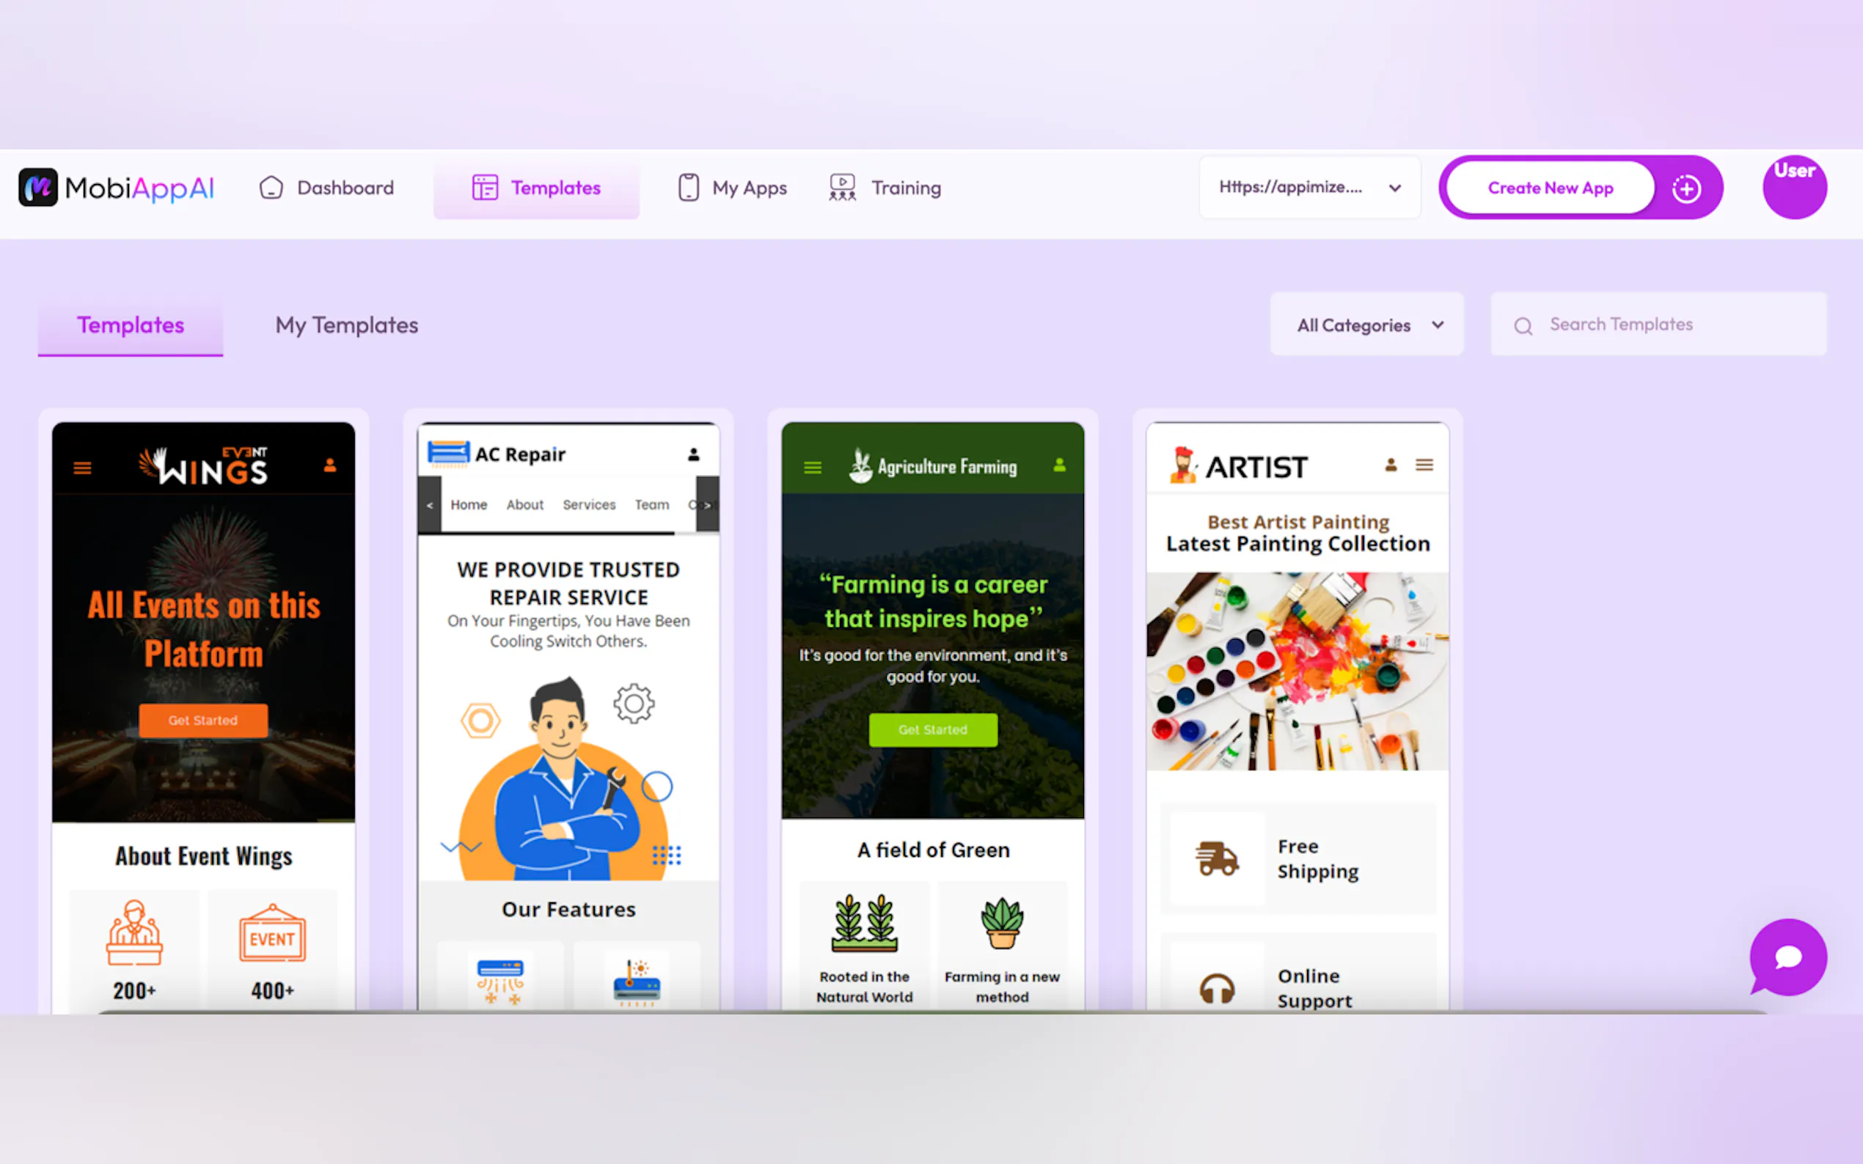This screenshot has width=1863, height=1164.
Task: Click left arrow in AC Repair nav
Action: (x=430, y=505)
